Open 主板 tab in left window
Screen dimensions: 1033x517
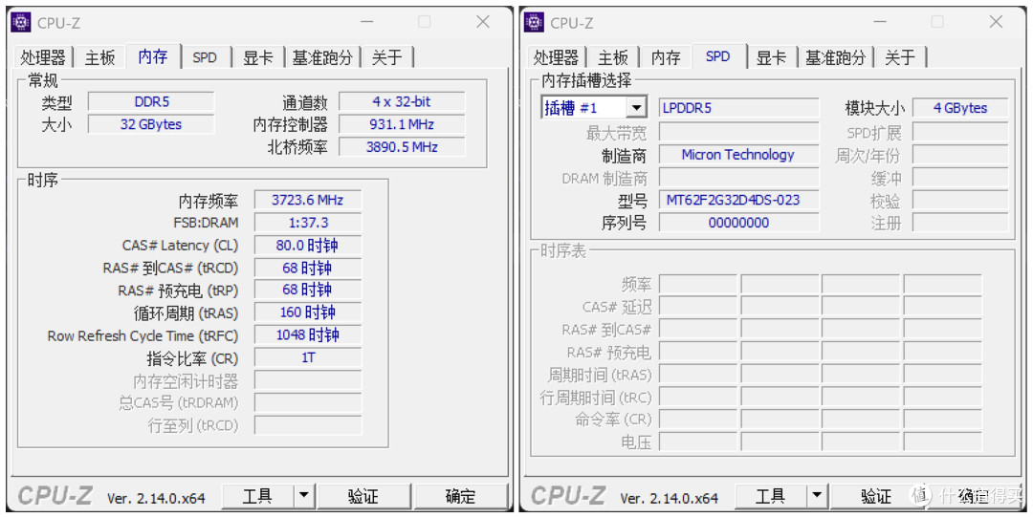pos(99,57)
